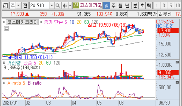This screenshot has height=106, width=182.
Task: Toggle the square before 거래량 indicator
Action: 4,63
